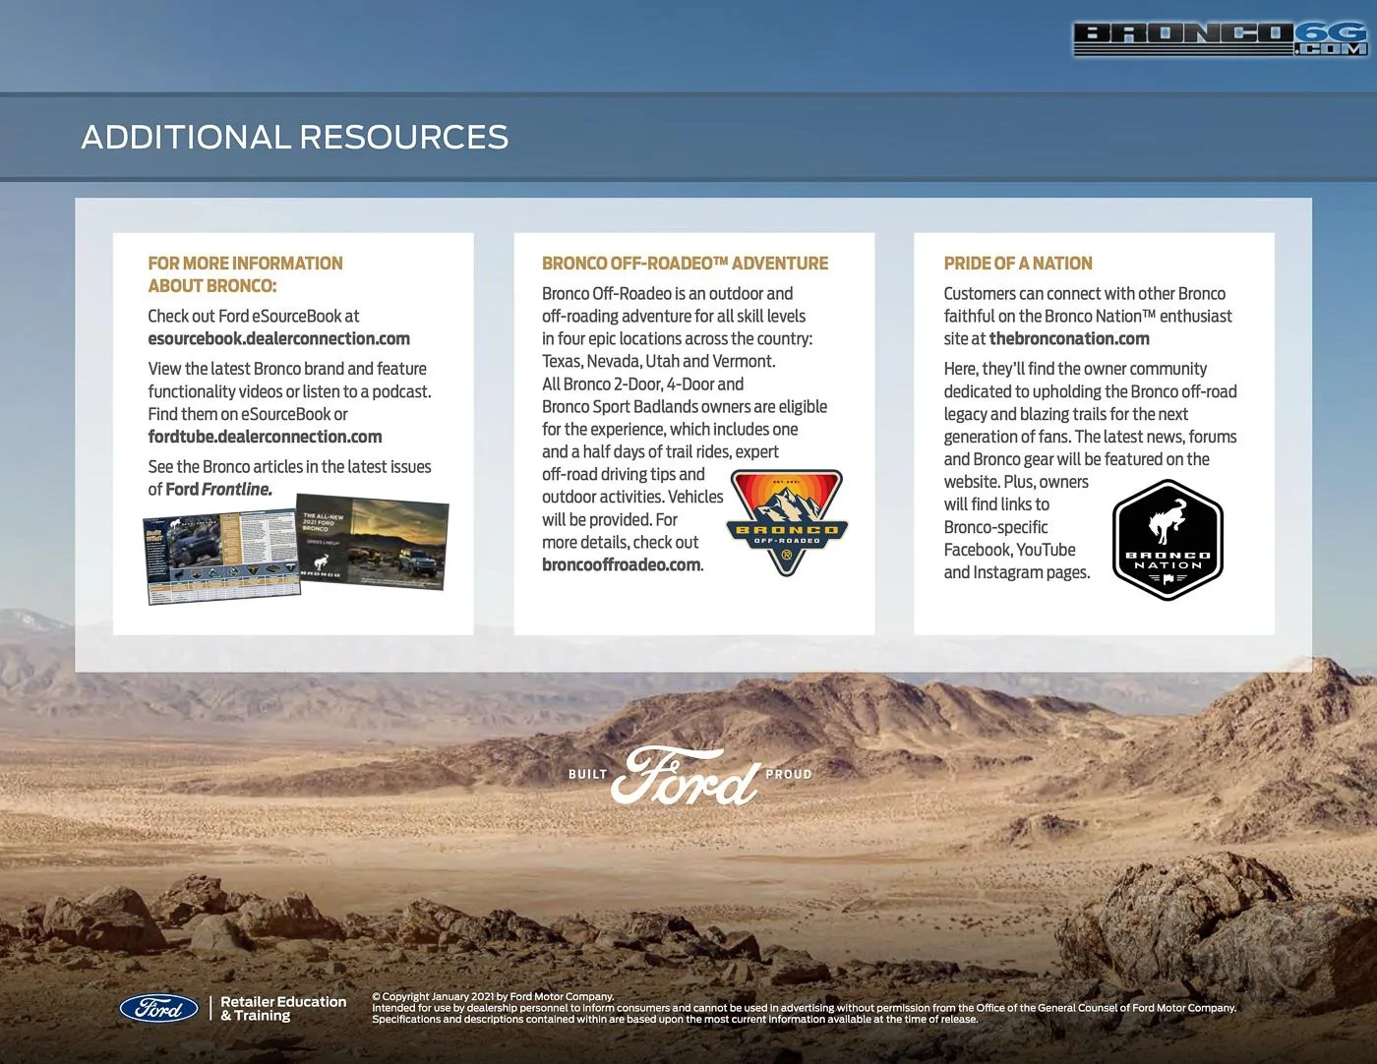The height and width of the screenshot is (1064, 1377).
Task: Visit the broncooffroadeo.com link
Action: click(x=622, y=564)
